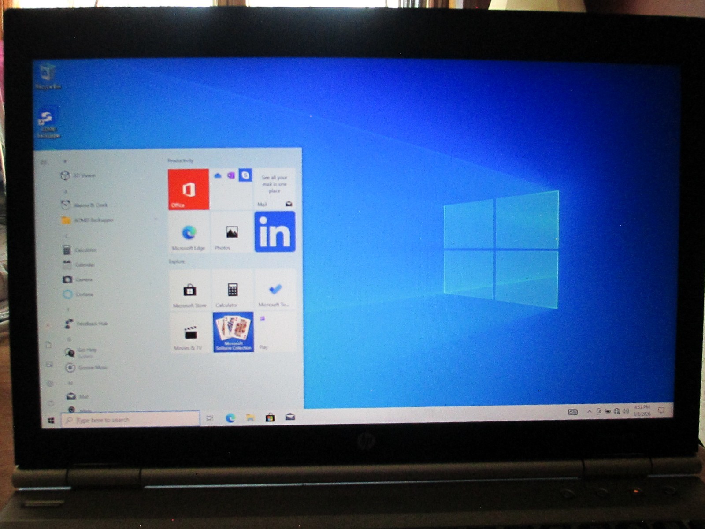Open Settings gear in Start left rail
705x529 pixels.
click(50, 384)
